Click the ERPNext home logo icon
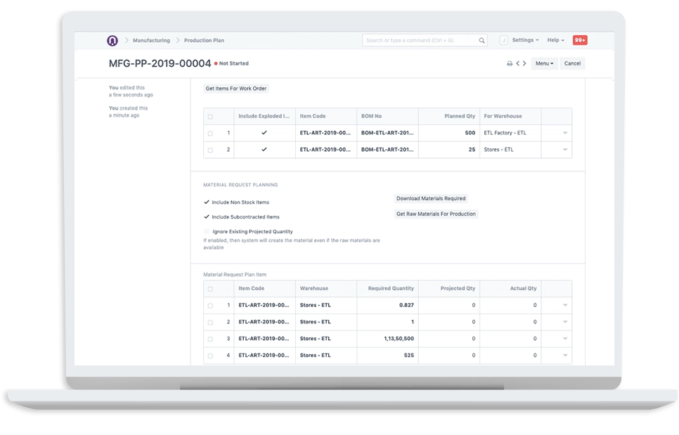Screen dimensions: 679x435 [x=112, y=40]
